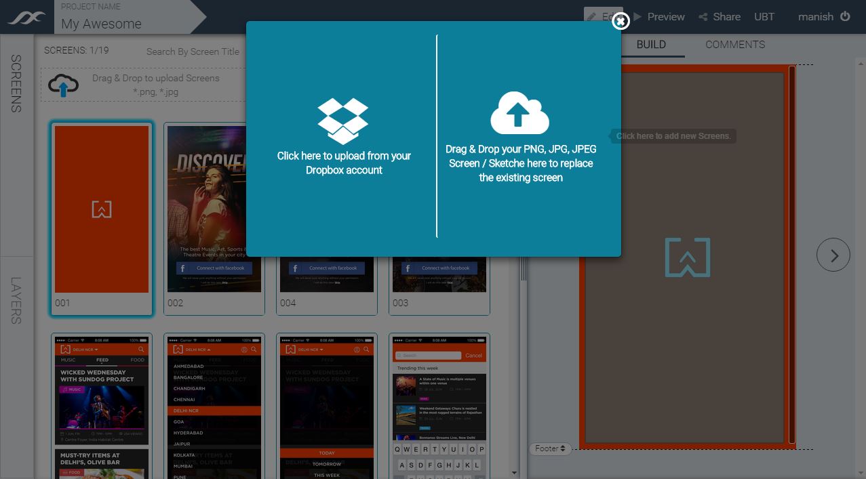The width and height of the screenshot is (866, 479).
Task: Click the power icon next to manish
Action: pos(845,16)
